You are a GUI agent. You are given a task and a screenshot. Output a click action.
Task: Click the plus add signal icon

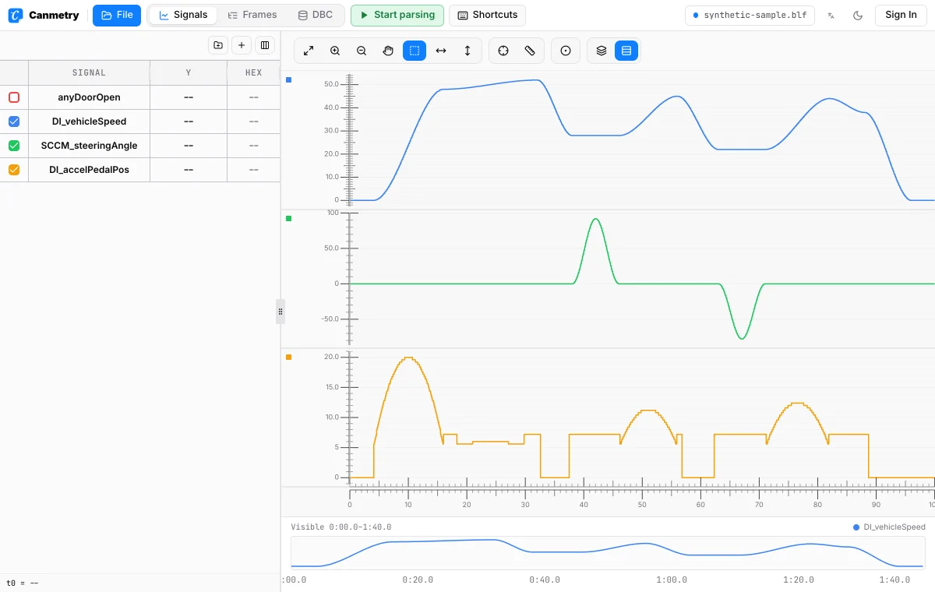click(x=242, y=45)
